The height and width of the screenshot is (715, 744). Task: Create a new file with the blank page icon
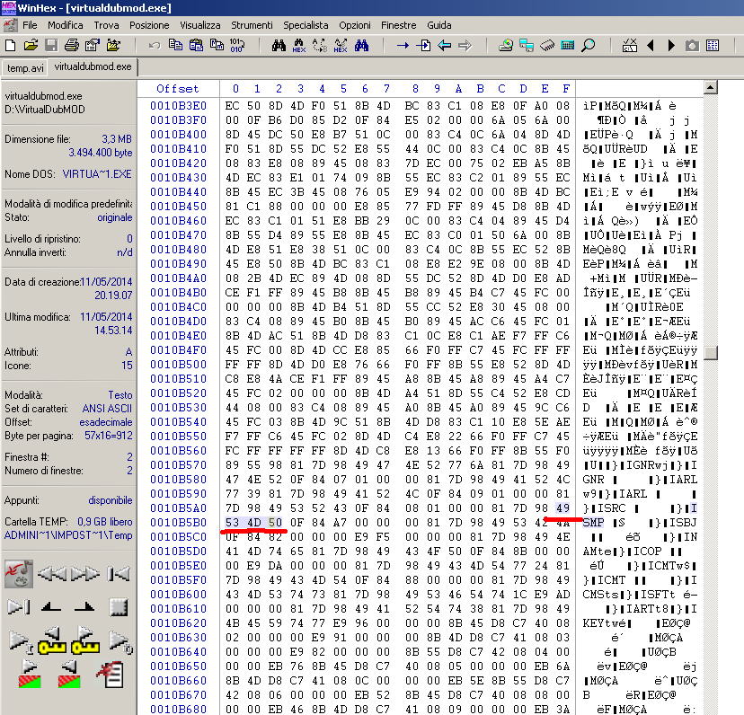tap(10, 46)
